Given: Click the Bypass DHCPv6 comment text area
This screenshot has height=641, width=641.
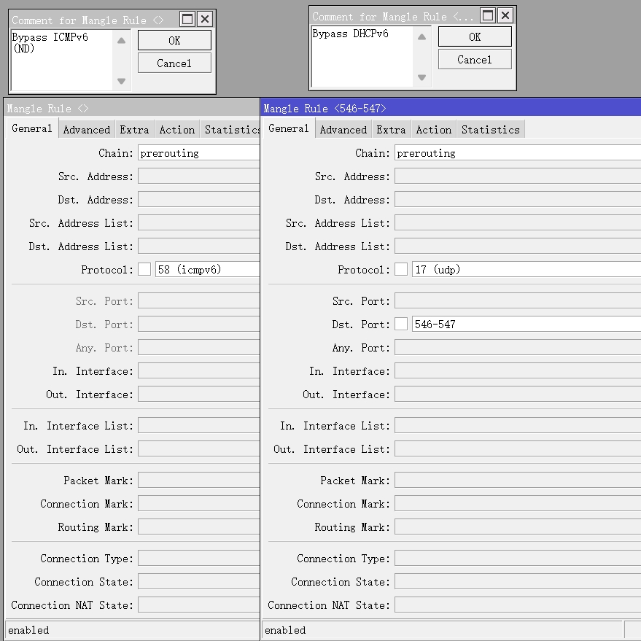Looking at the screenshot, I should [x=362, y=56].
